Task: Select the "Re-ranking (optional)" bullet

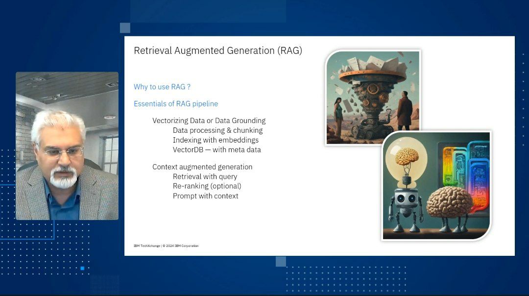Action: (x=207, y=186)
